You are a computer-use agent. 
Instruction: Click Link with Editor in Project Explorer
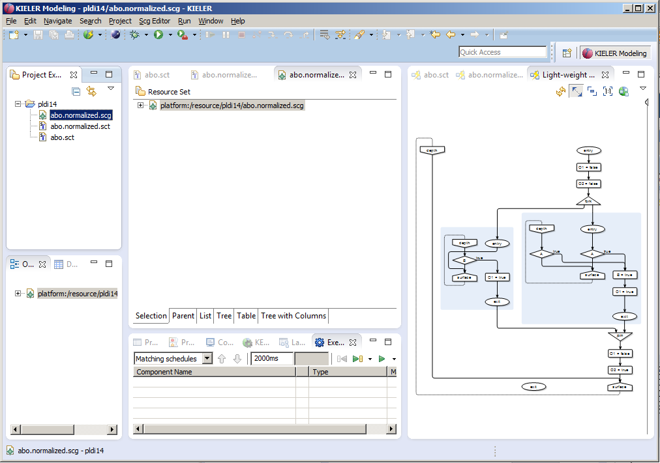coord(92,92)
